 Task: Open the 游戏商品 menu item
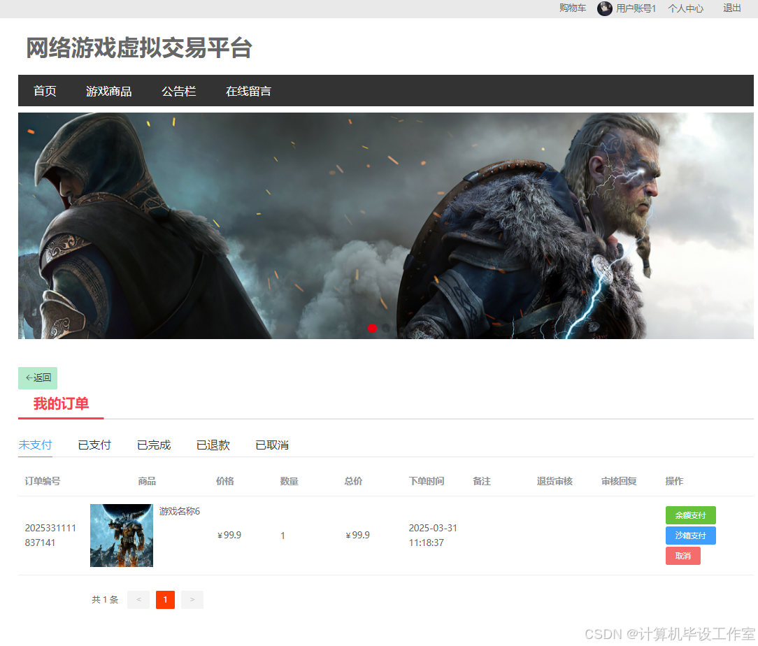(x=109, y=91)
